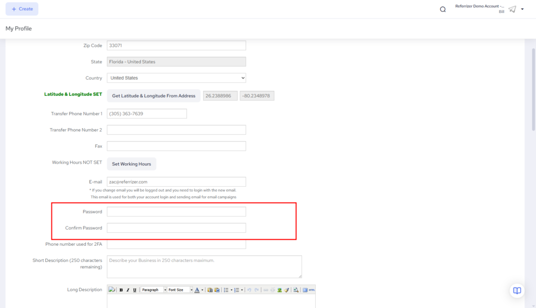Toggle italic formatting in the editor toolbar
This screenshot has width=536, height=308.
[x=128, y=290]
